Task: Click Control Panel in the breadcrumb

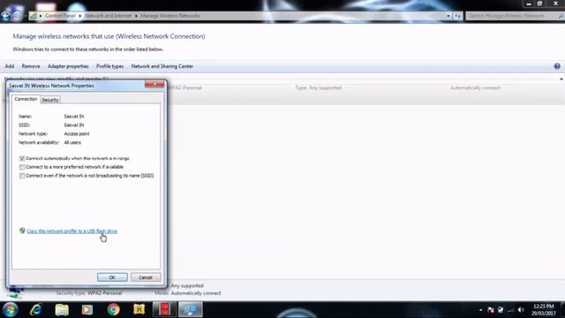Action: point(60,16)
